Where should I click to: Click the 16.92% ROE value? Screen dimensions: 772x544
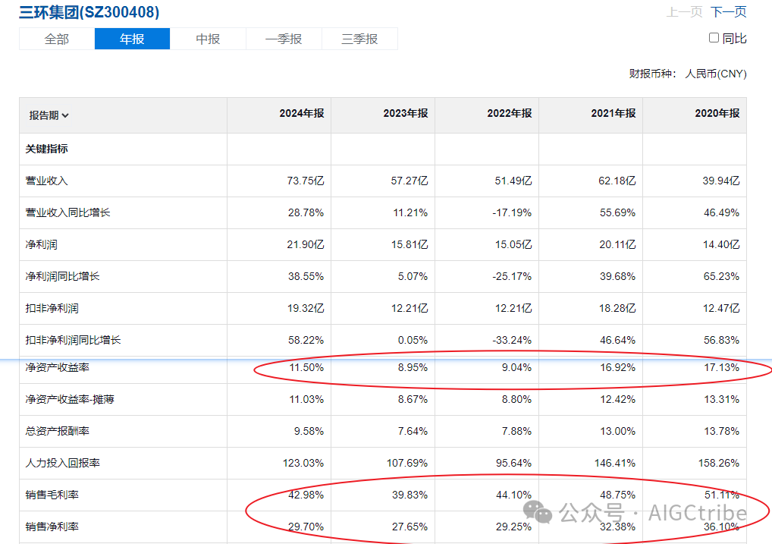[617, 367]
